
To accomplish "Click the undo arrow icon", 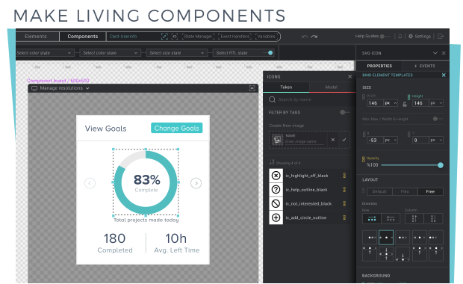I will 305,37.
